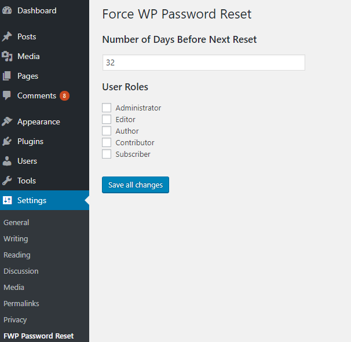Click the Plugins plug icon
Screen dimensions: 351x342
click(7, 141)
